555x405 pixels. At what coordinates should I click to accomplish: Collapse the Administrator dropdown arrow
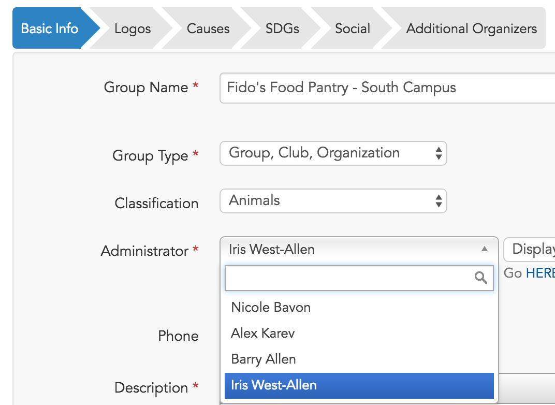click(x=485, y=249)
